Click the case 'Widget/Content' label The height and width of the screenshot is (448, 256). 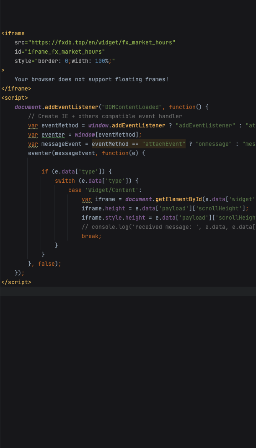coord(105,190)
